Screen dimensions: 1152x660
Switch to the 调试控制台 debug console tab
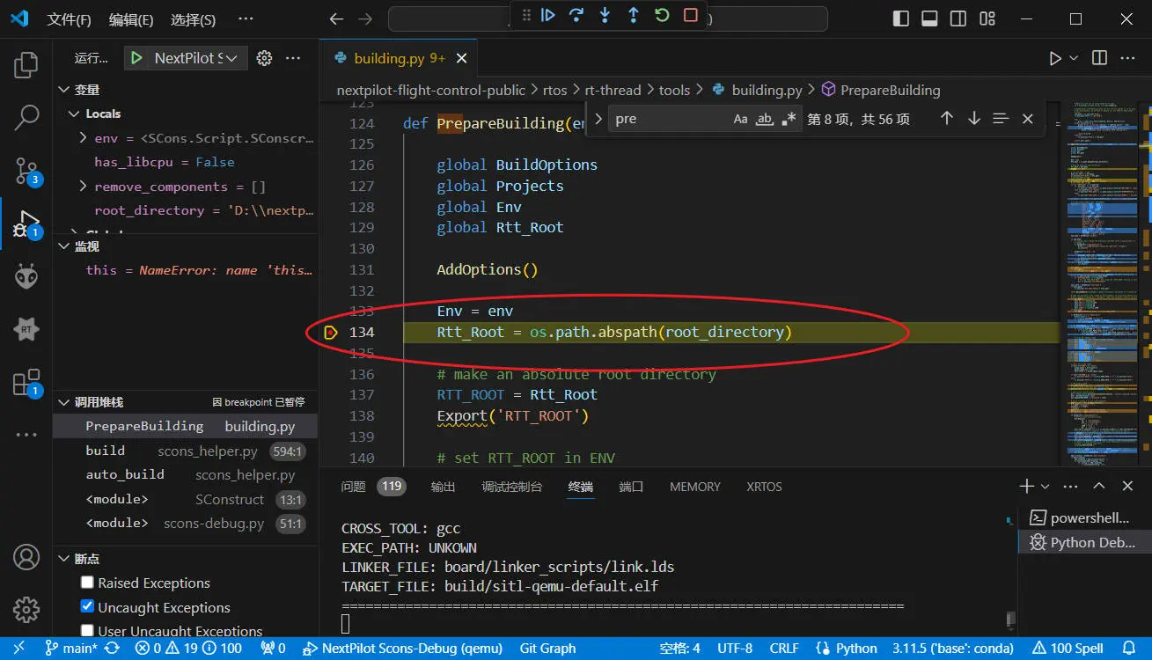(512, 487)
